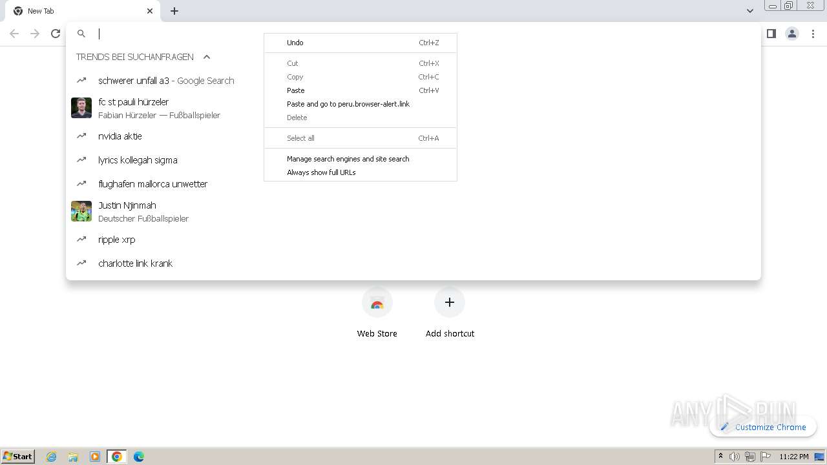Click the trending icon beside nvidia aktie

click(81, 136)
